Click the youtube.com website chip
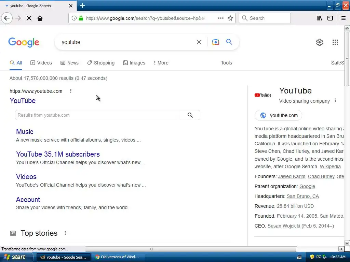The height and width of the screenshot is (262, 350). pyautogui.click(x=278, y=115)
